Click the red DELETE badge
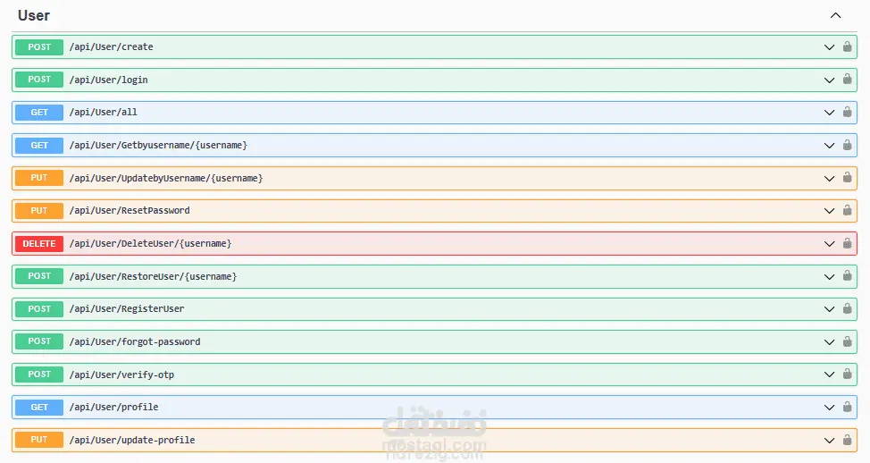Screen dimensions: 870x463 pos(38,244)
